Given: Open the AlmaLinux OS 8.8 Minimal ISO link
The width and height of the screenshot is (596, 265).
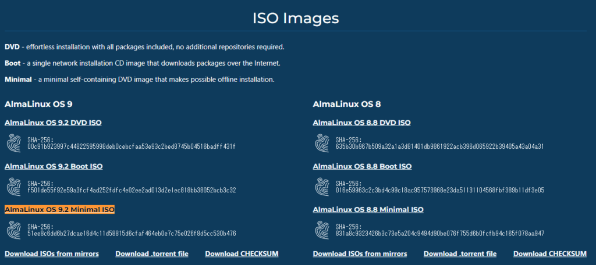Looking at the screenshot, I should 368,210.
